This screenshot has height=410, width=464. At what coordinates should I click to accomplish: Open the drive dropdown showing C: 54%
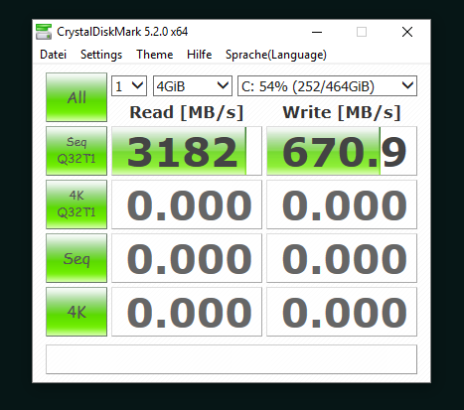click(327, 86)
